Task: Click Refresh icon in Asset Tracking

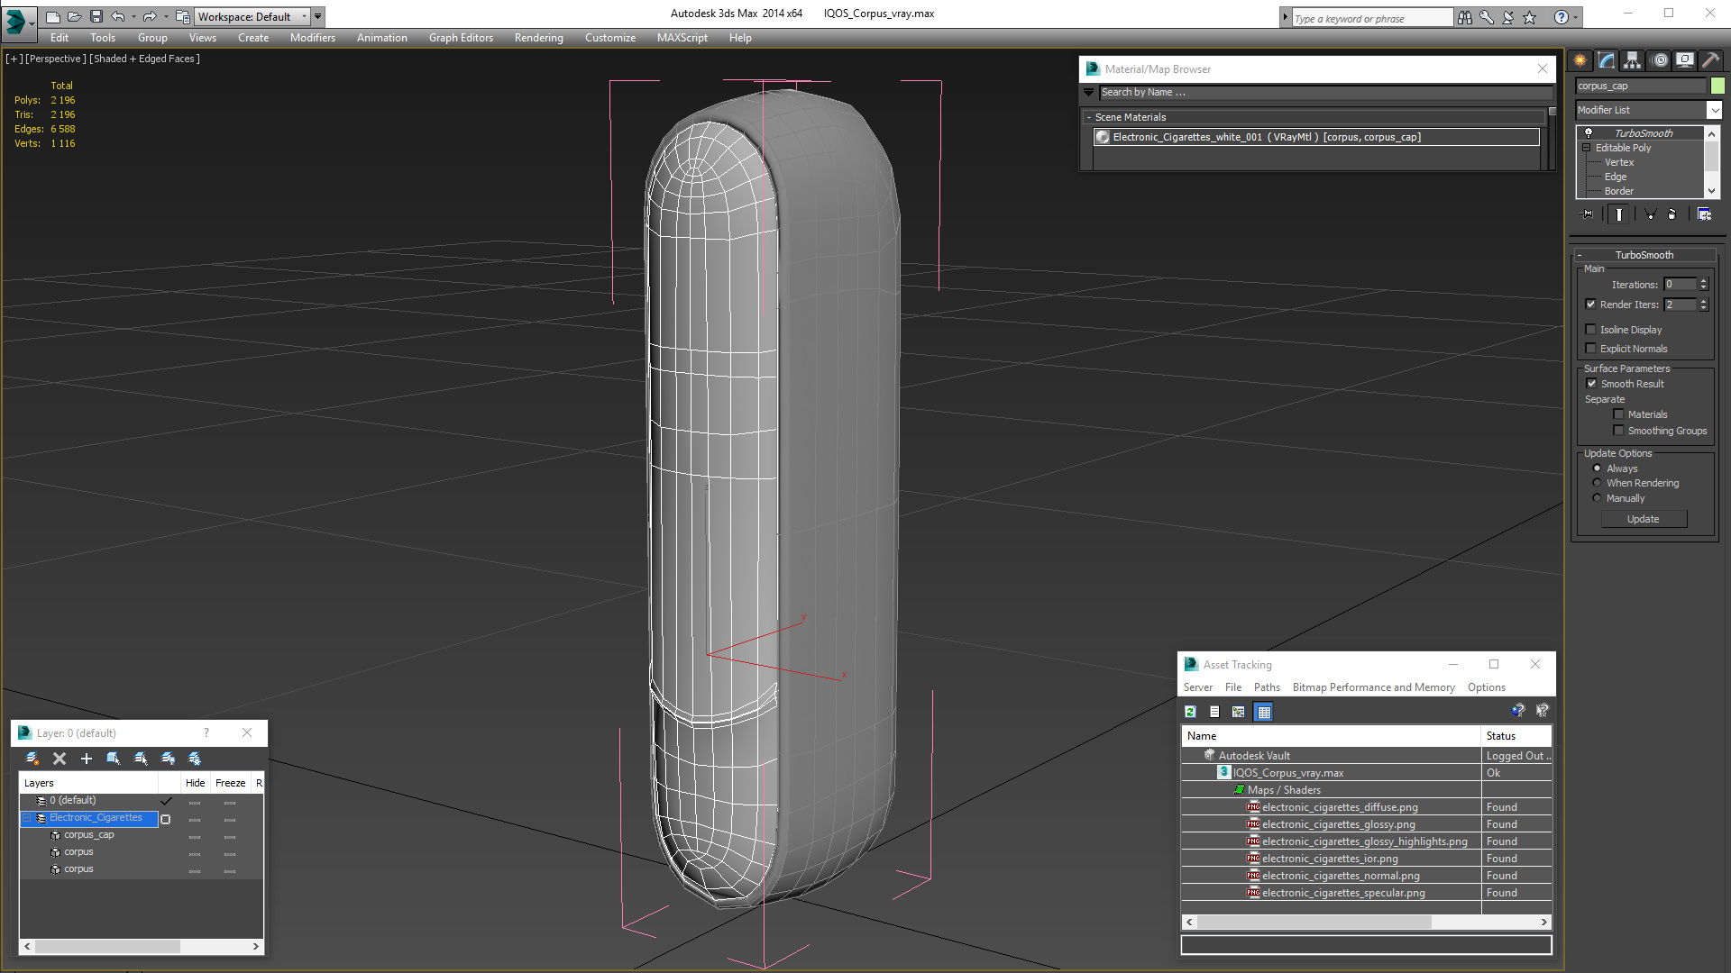Action: point(1190,712)
